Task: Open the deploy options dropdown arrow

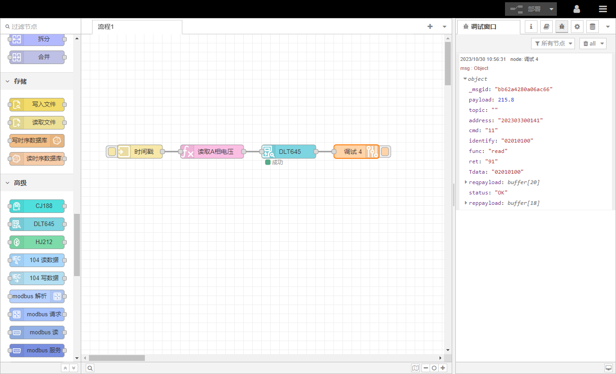Action: point(551,9)
